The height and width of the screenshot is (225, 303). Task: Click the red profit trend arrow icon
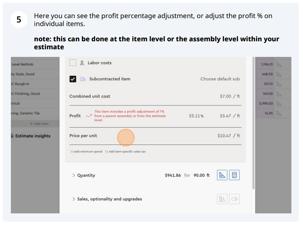tap(89, 116)
